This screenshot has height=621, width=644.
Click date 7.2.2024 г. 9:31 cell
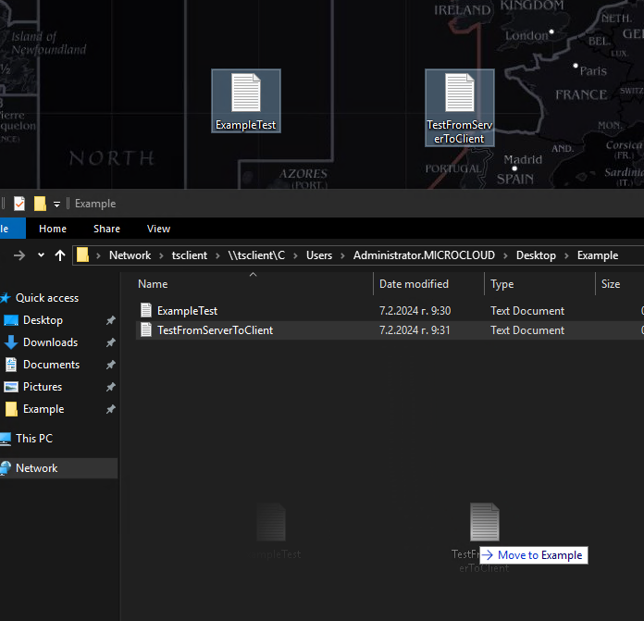tap(415, 330)
